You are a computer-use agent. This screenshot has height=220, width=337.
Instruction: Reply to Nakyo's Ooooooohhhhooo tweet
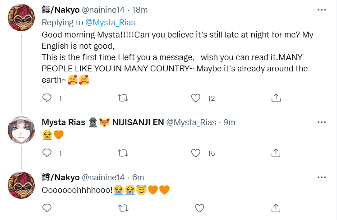click(47, 208)
